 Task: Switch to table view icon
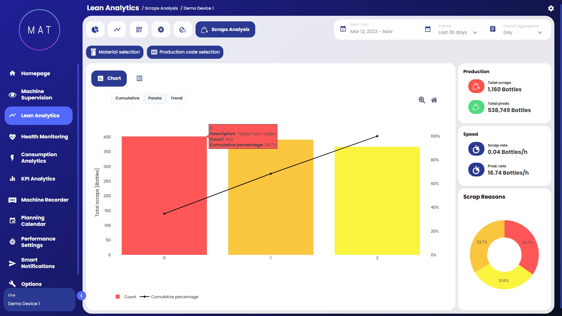(139, 78)
